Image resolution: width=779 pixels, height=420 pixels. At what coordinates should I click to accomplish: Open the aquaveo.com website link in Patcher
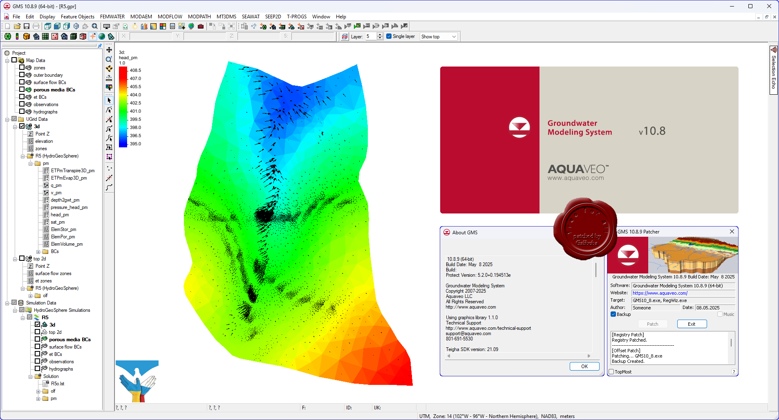[x=660, y=293]
